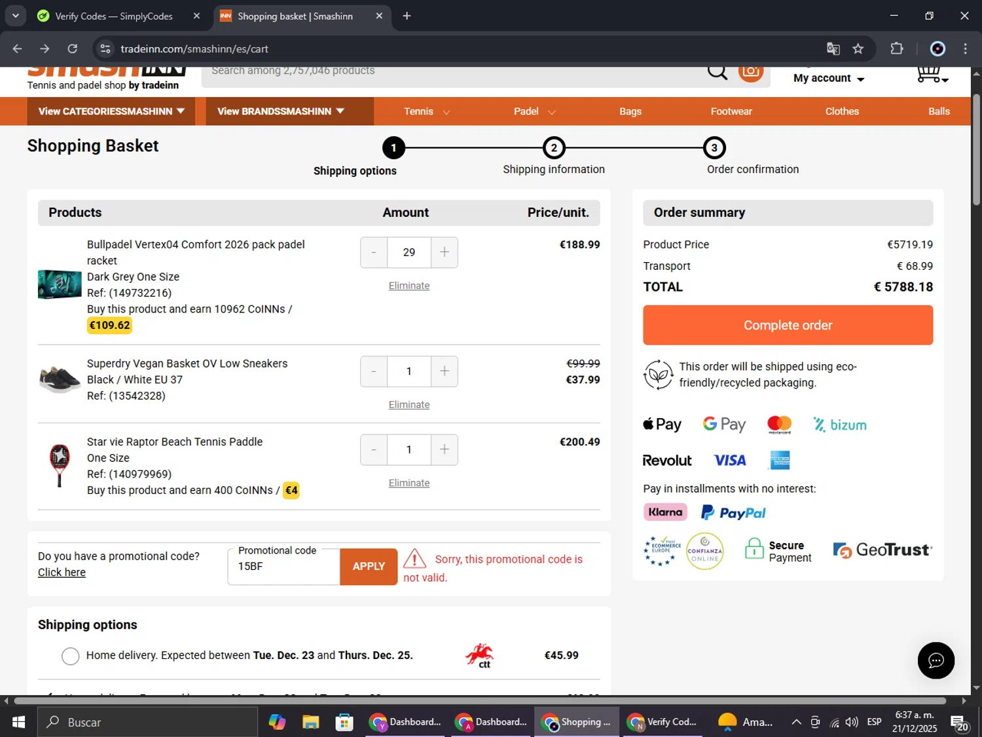Open Windows Start menu
This screenshot has width=982, height=737.
[x=18, y=722]
